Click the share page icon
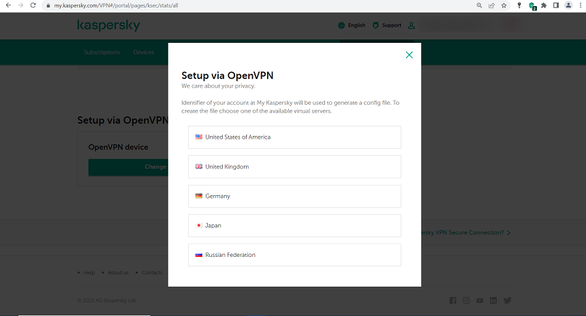 coord(491,5)
